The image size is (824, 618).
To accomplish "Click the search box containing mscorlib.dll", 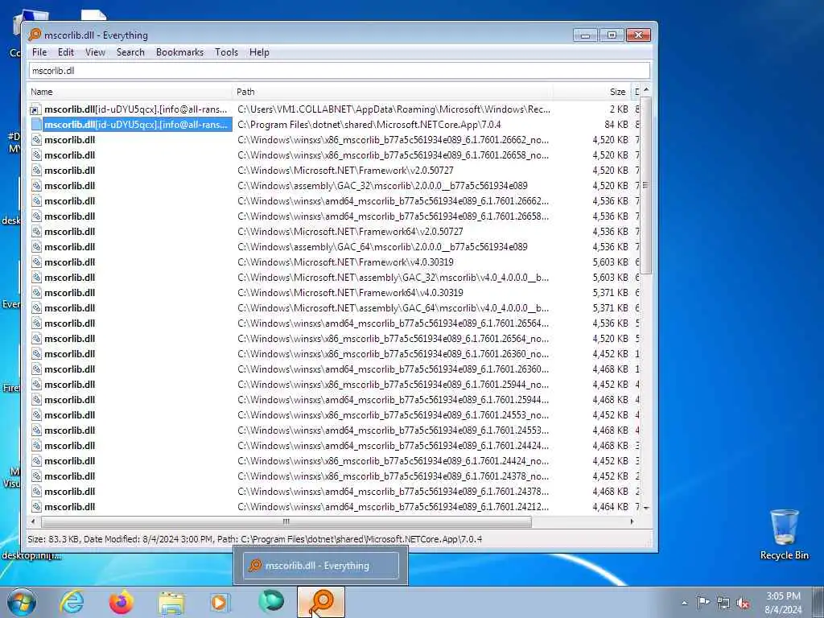I will (x=339, y=71).
